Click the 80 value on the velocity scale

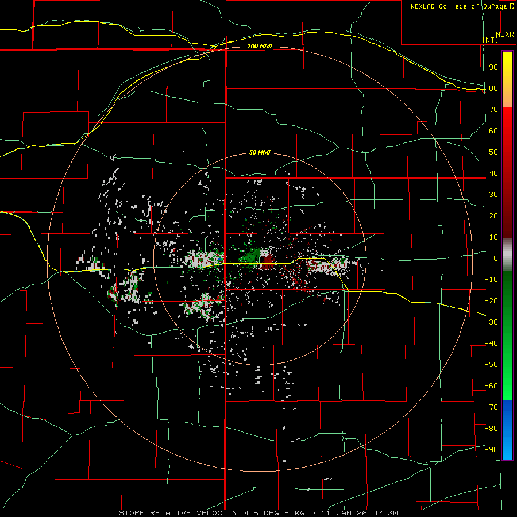(493, 88)
